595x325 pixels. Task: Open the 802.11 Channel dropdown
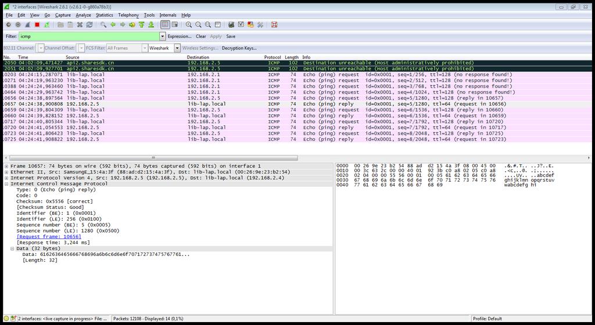pos(41,48)
